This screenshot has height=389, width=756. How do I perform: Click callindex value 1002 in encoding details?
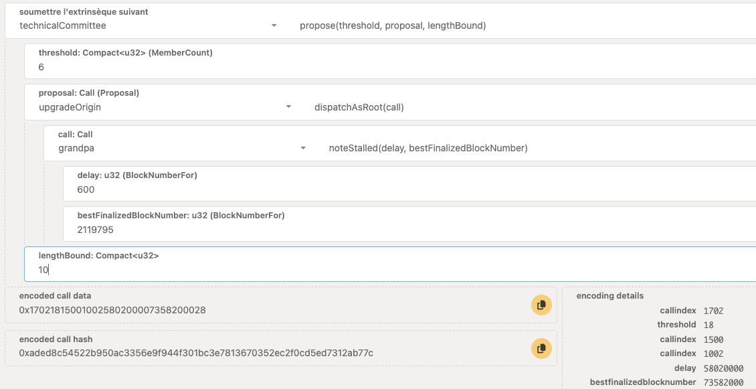click(x=714, y=354)
